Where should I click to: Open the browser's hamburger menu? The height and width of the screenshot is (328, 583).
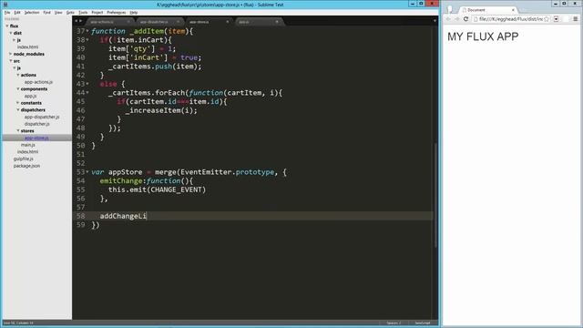pos(575,19)
